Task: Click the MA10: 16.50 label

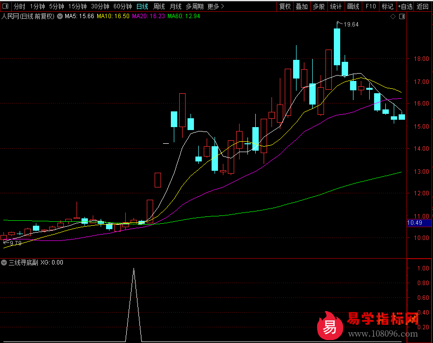Action: coord(113,16)
